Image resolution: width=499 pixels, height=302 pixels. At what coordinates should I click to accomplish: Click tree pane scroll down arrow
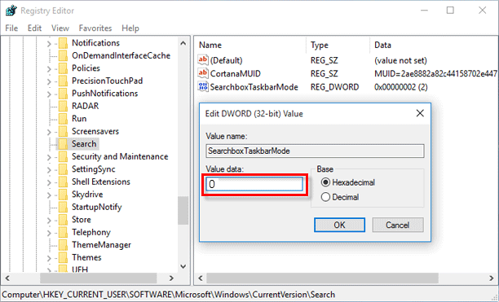coord(183,266)
